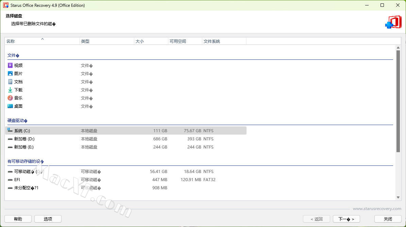This screenshot has height=227, width=406.
Task: Maximize the Starus Office Recovery window
Action: pos(382,5)
